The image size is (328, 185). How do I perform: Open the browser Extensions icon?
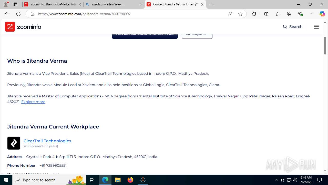click(x=254, y=14)
